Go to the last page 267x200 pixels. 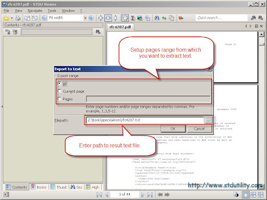click(x=150, y=195)
